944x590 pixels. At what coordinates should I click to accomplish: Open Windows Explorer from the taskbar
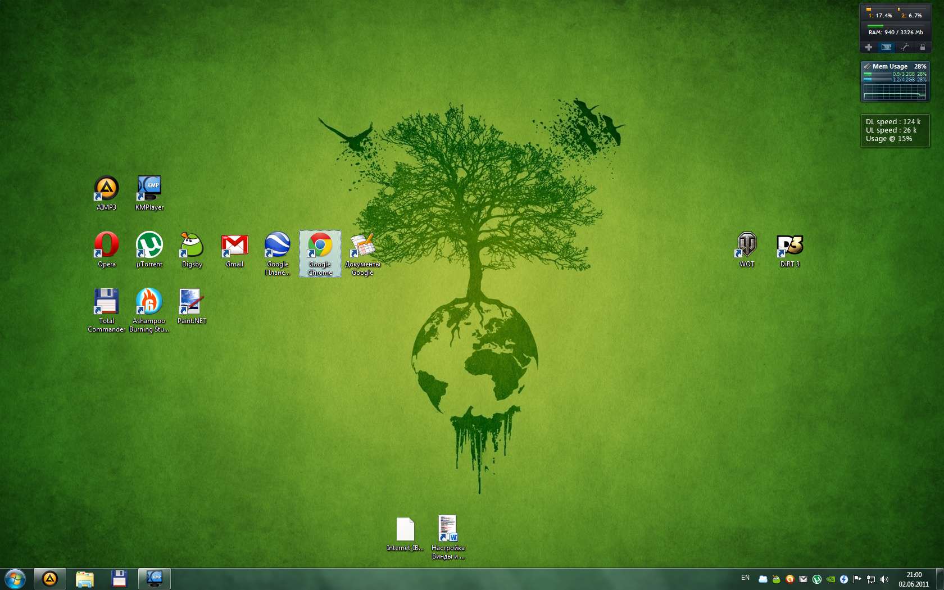[x=84, y=579]
